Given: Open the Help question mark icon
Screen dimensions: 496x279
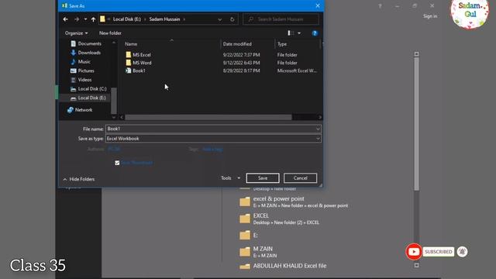Looking at the screenshot, I should tap(315, 33).
